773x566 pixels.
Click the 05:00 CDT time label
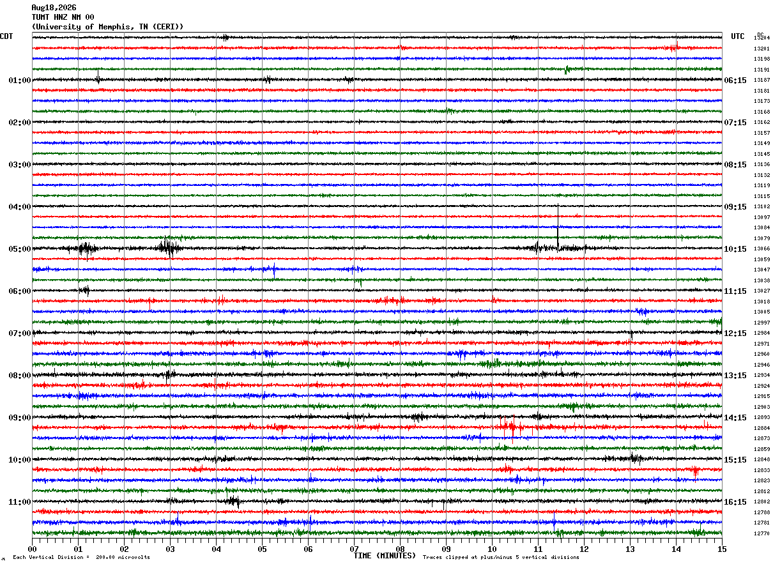[x=20, y=249]
